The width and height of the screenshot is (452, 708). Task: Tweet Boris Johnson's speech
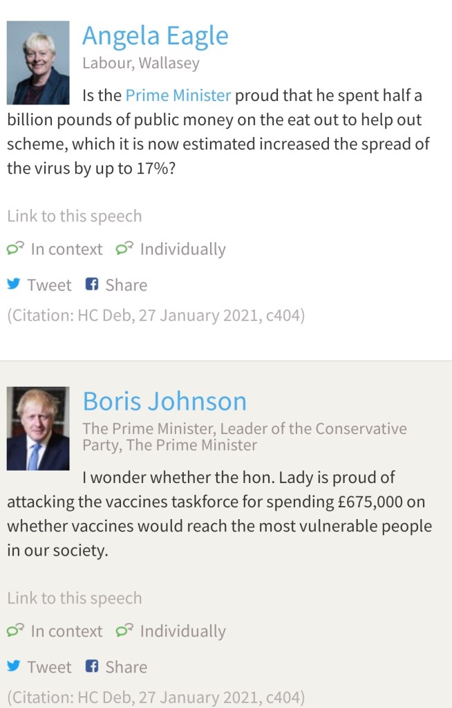click(x=49, y=667)
